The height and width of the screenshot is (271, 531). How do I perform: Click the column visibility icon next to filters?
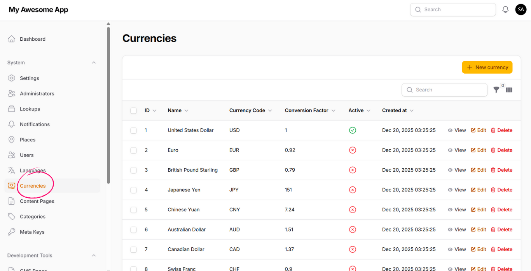[509, 90]
